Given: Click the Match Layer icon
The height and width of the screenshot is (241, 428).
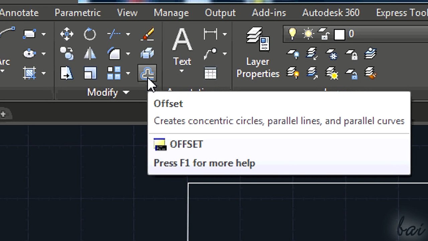Looking at the screenshot, I should 370,73.
